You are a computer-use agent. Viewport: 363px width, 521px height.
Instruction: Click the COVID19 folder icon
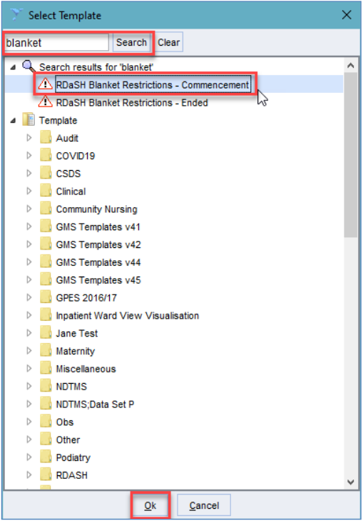click(x=46, y=156)
